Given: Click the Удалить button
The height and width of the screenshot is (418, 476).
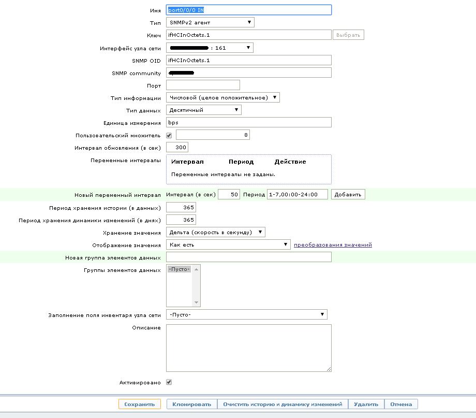Looking at the screenshot, I should [366, 405].
